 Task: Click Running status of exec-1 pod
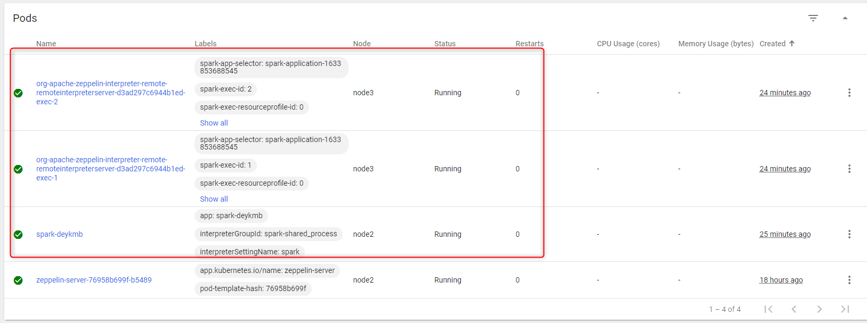(448, 169)
